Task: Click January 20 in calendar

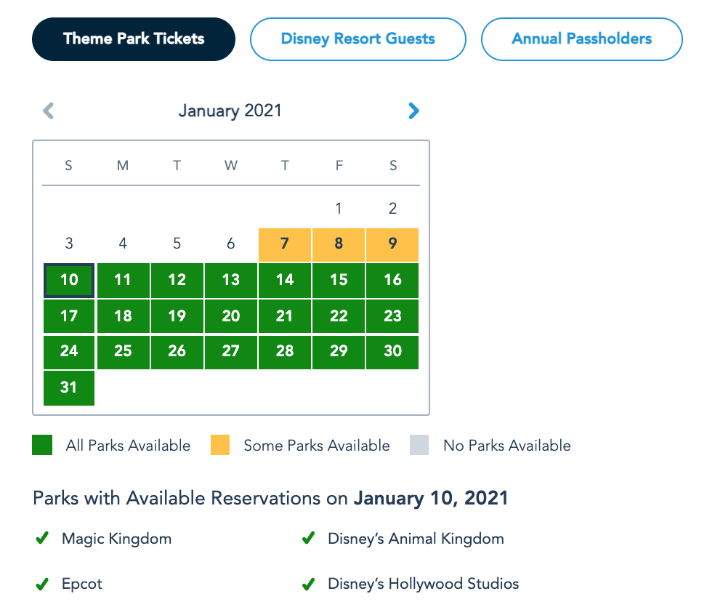Action: [231, 316]
